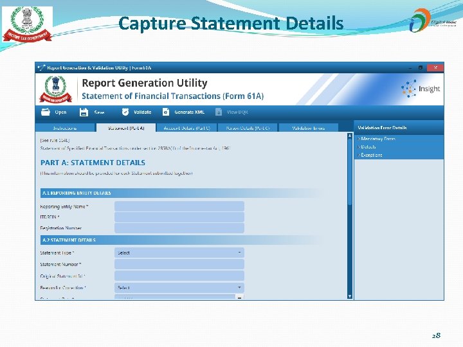The image size is (463, 347).
Task: Click the Statement Number input field
Action: tap(179, 264)
